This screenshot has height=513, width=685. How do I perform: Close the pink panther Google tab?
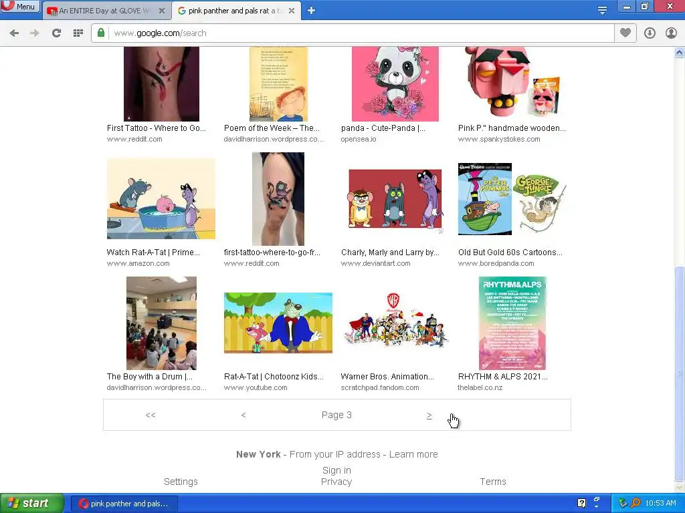pyautogui.click(x=292, y=11)
